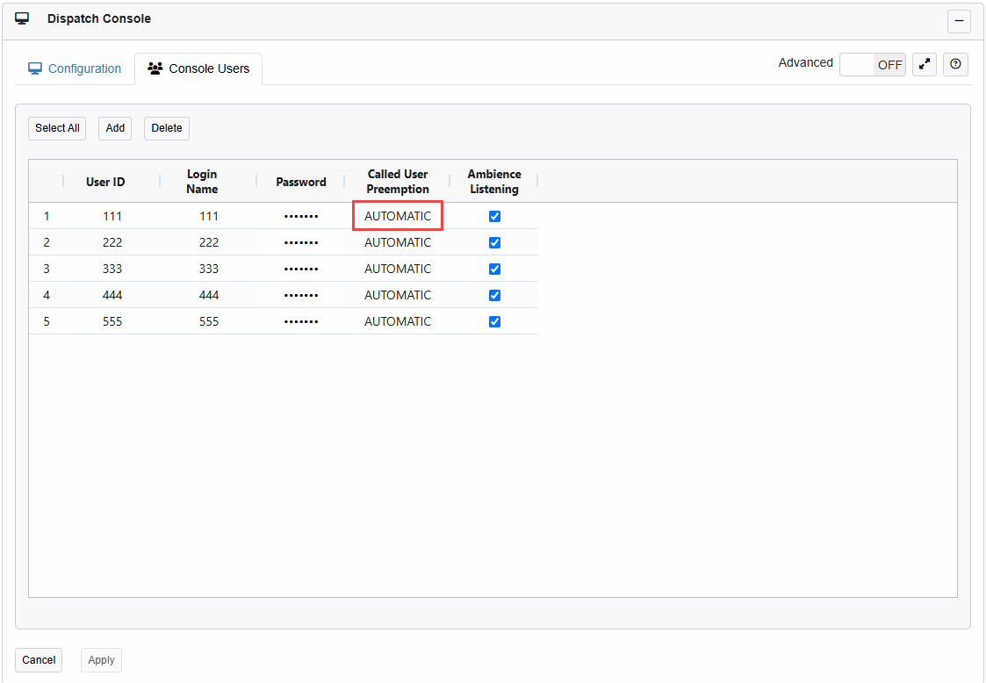Disable Ambience Listening for user 333
The image size is (986, 683).
(x=494, y=269)
